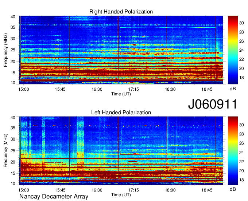This screenshot has height=201, width=248.
Task: Select the large "J060911" date label
Action: coord(213,104)
